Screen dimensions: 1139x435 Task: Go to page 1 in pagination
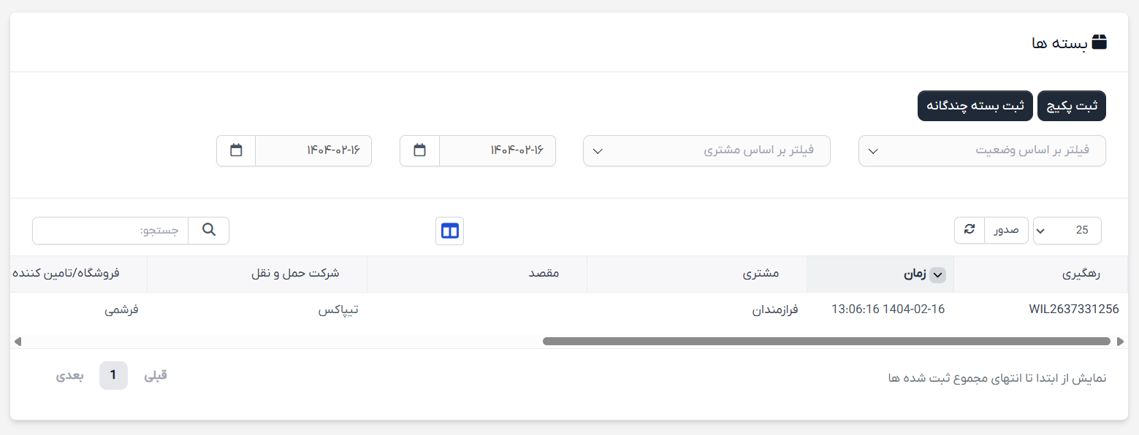pos(113,375)
